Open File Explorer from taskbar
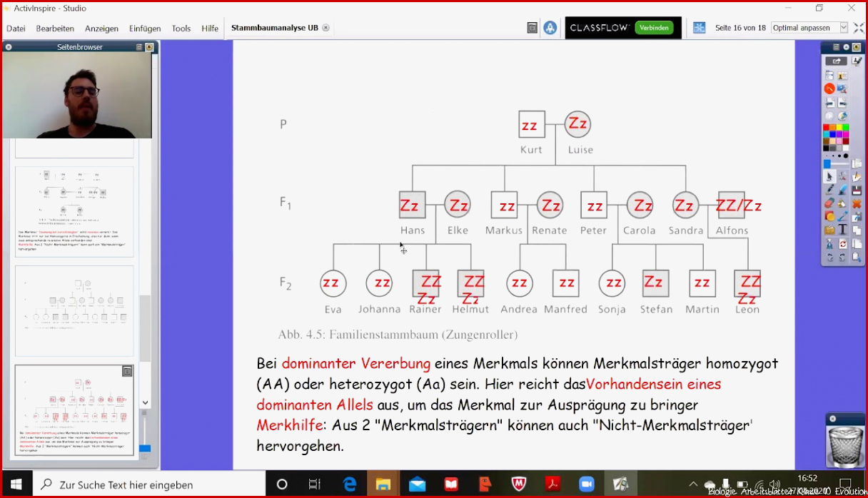Viewport: 868px width, 498px height. (383, 484)
